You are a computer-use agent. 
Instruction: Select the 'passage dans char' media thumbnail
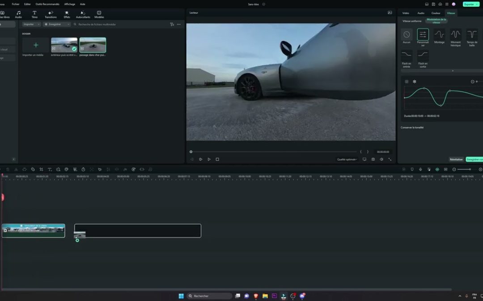[93, 45]
